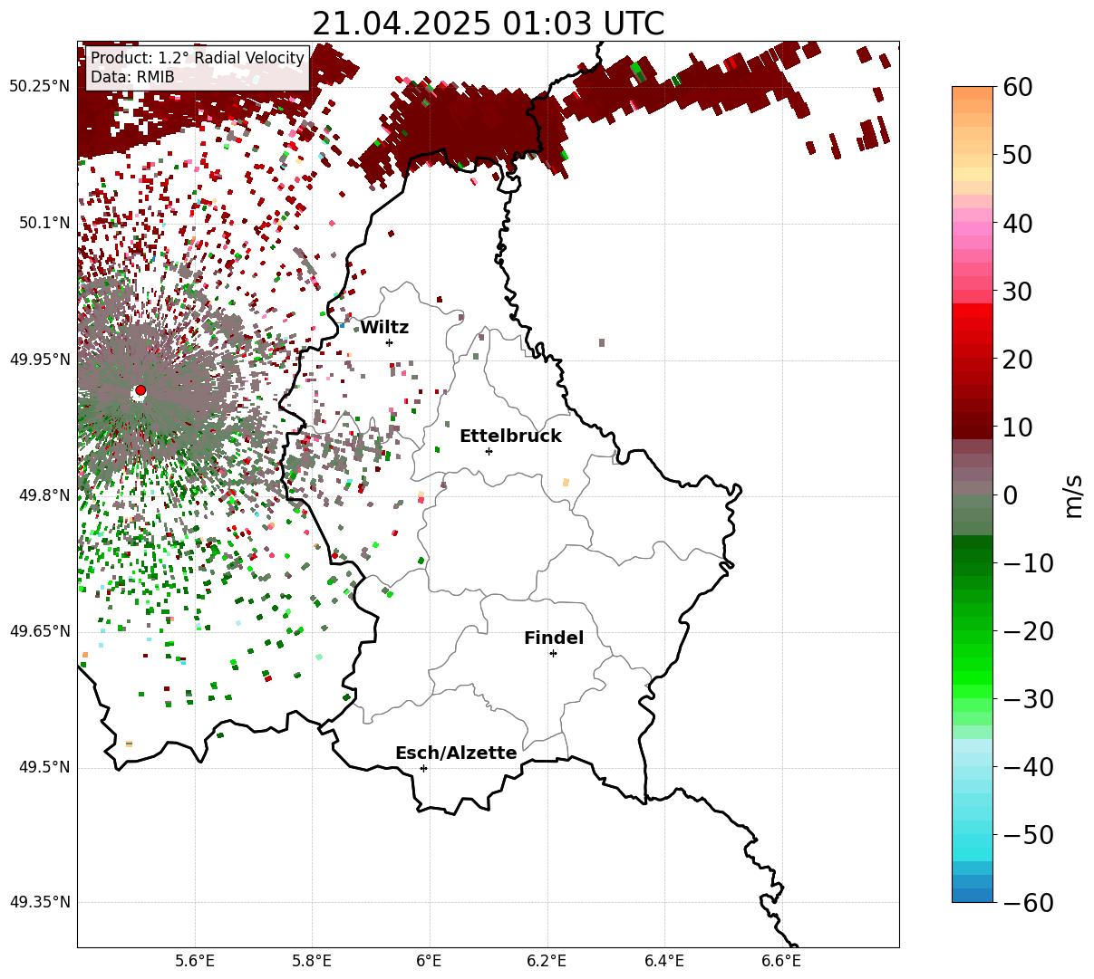Click the colorbar tick label −40
Screen dimensions: 1094x979
(1028, 766)
